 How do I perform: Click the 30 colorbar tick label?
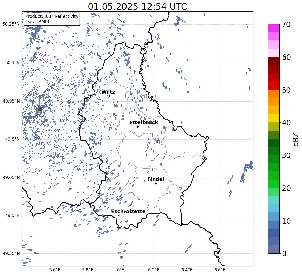(286, 155)
